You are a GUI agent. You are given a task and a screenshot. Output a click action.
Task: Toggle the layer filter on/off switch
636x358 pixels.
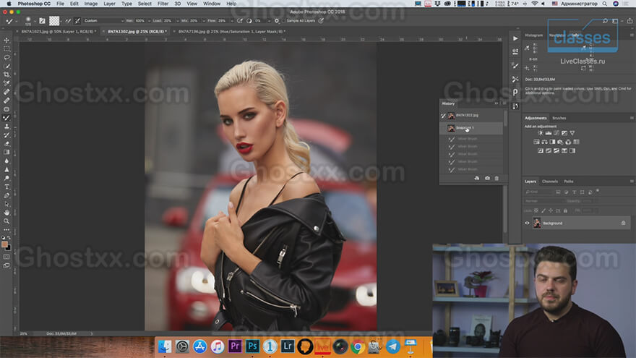[598, 191]
